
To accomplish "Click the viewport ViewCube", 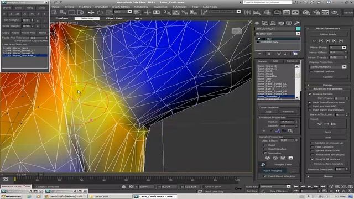I will pyautogui.click(x=237, y=31).
